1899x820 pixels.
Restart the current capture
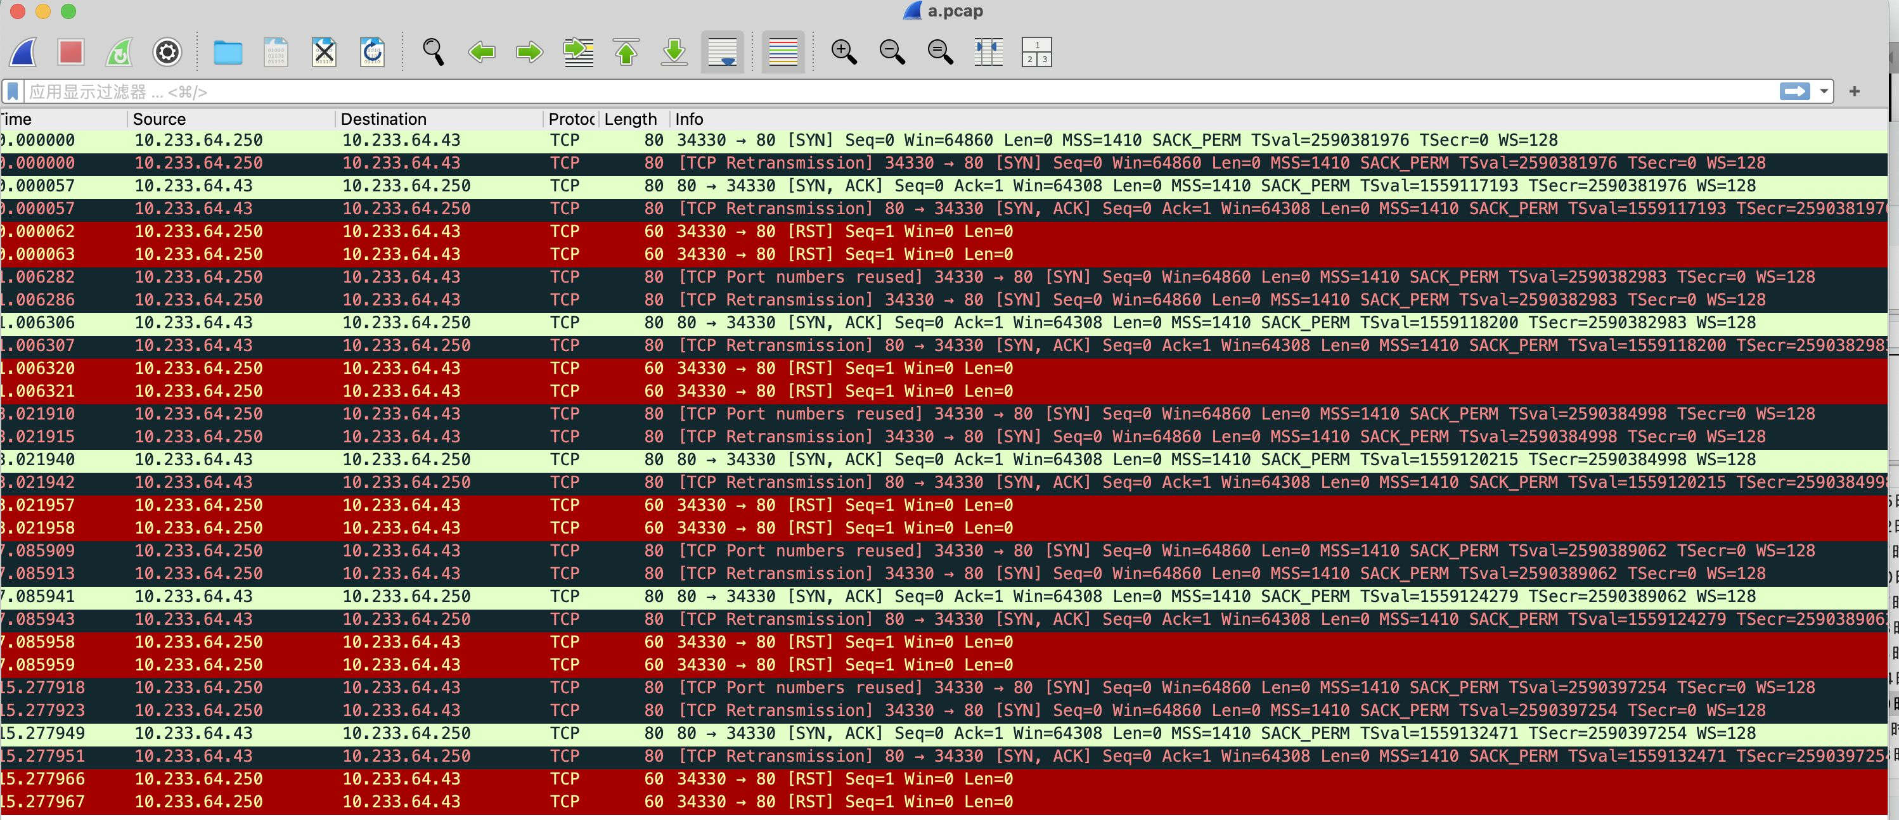119,53
